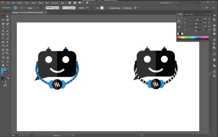218x137 pixels.
Task: Open the zoom level dropdown in status bar
Action: click(20, 136)
